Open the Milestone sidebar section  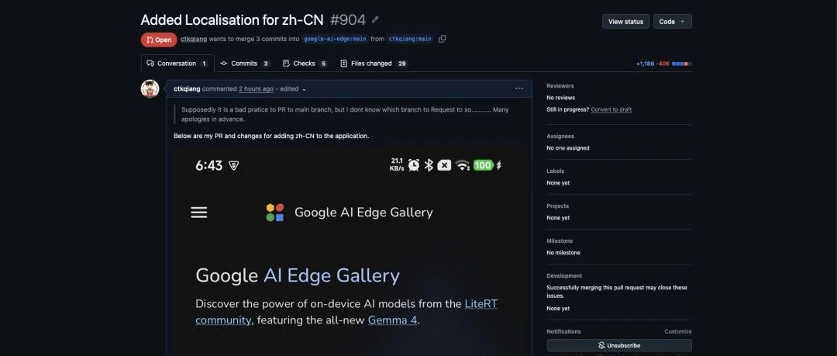point(560,241)
